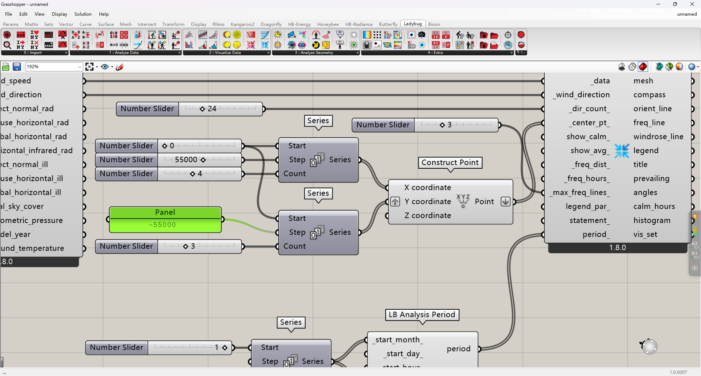Open the 192% zoom level dropdown

point(80,67)
